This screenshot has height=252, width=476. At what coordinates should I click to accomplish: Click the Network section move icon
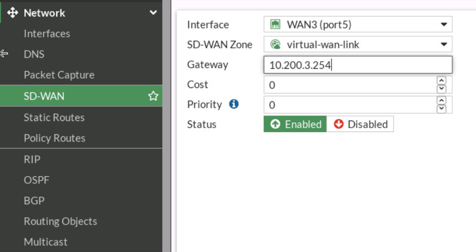pos(13,13)
